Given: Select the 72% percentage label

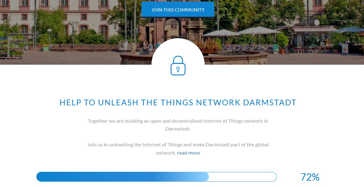Looking at the screenshot, I should pyautogui.click(x=310, y=177).
